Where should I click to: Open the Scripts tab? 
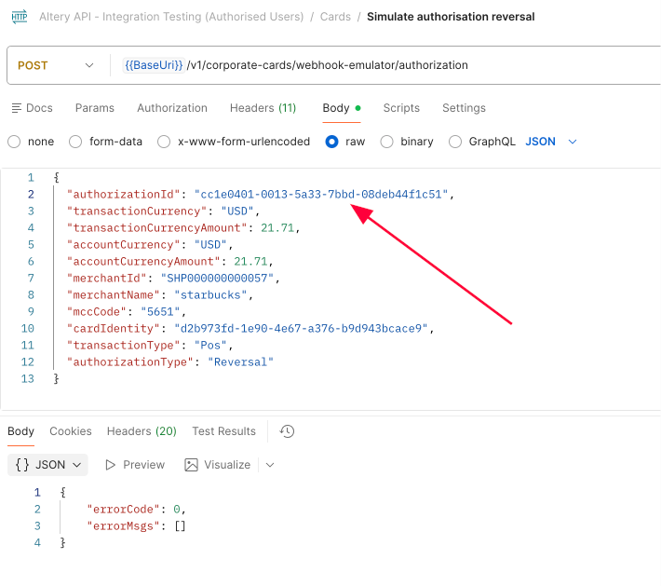pos(401,108)
